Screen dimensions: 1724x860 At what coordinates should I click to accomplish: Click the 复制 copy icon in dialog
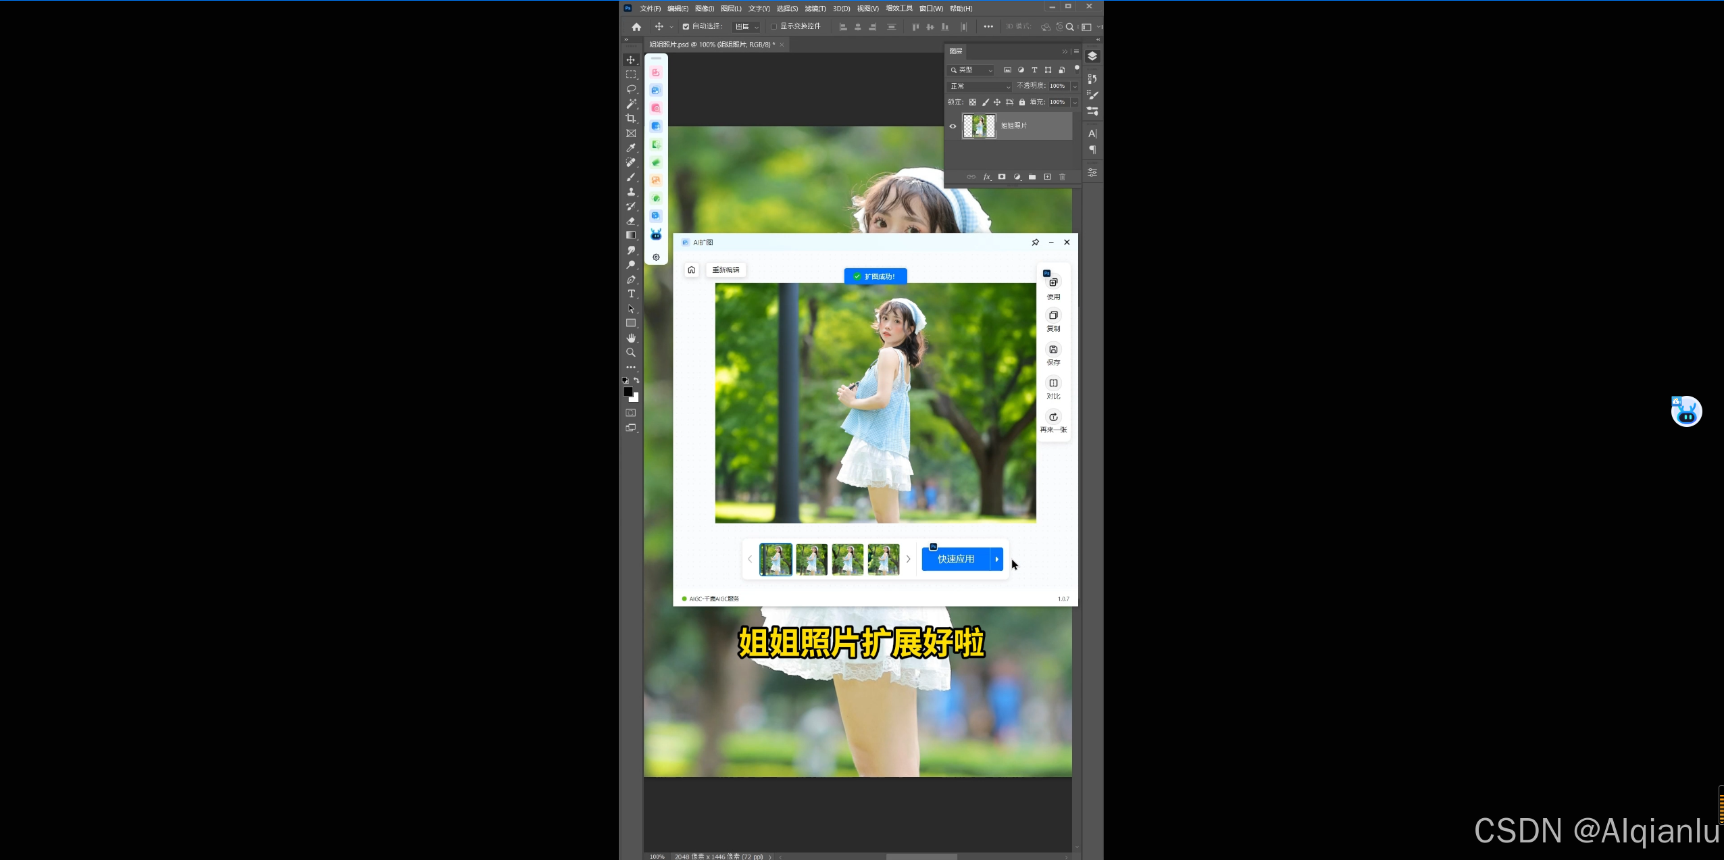click(1053, 315)
